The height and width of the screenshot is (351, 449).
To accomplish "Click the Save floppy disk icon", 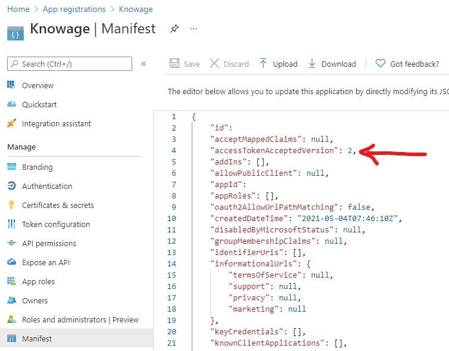I will tap(174, 63).
